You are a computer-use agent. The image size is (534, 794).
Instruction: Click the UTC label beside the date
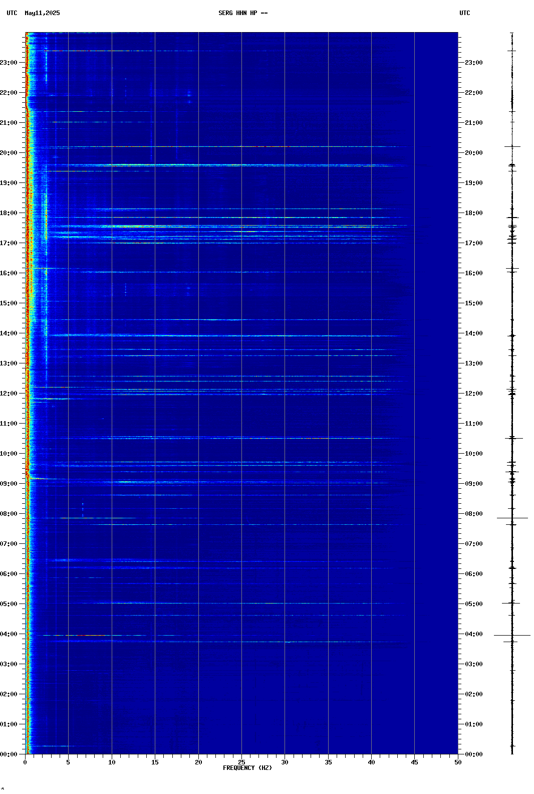pyautogui.click(x=12, y=13)
